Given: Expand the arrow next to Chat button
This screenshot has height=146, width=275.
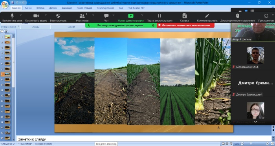Looking at the screenshot, I should point(114,15).
